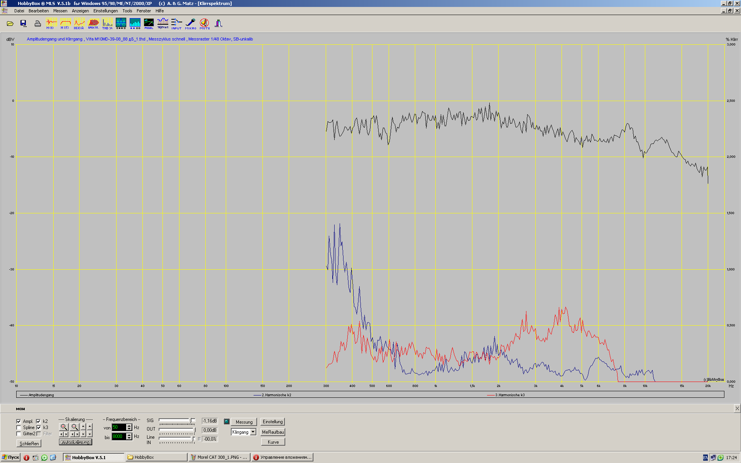Open the oscilloscope square-wave tool
The image size is (741, 463).
[x=121, y=24]
